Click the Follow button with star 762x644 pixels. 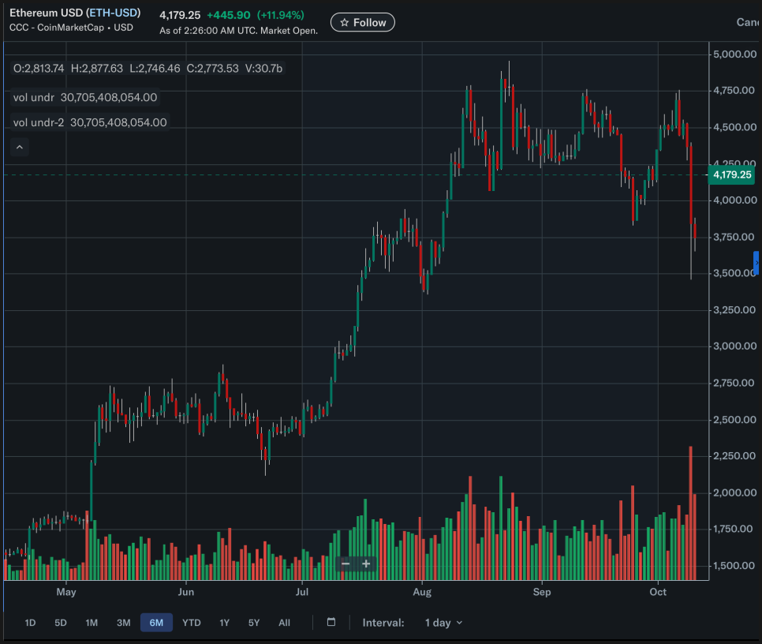coord(362,23)
